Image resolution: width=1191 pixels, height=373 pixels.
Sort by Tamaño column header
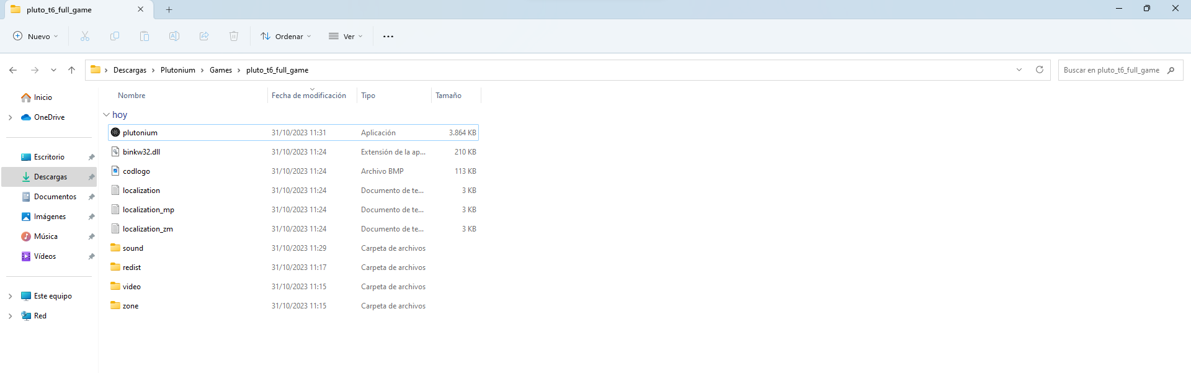(x=448, y=96)
